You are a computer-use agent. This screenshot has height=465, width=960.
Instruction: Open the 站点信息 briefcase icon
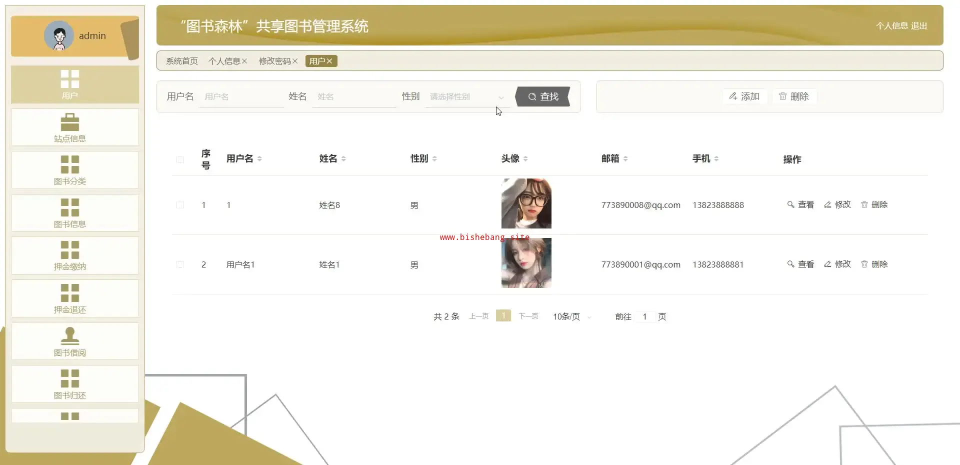tap(70, 122)
